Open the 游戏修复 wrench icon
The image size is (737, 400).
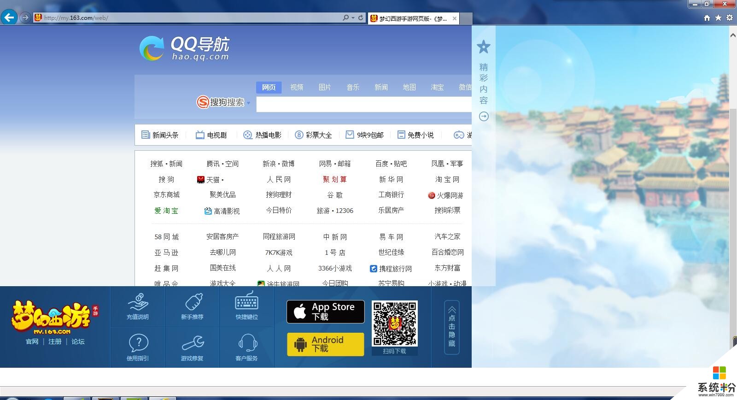[x=192, y=347]
